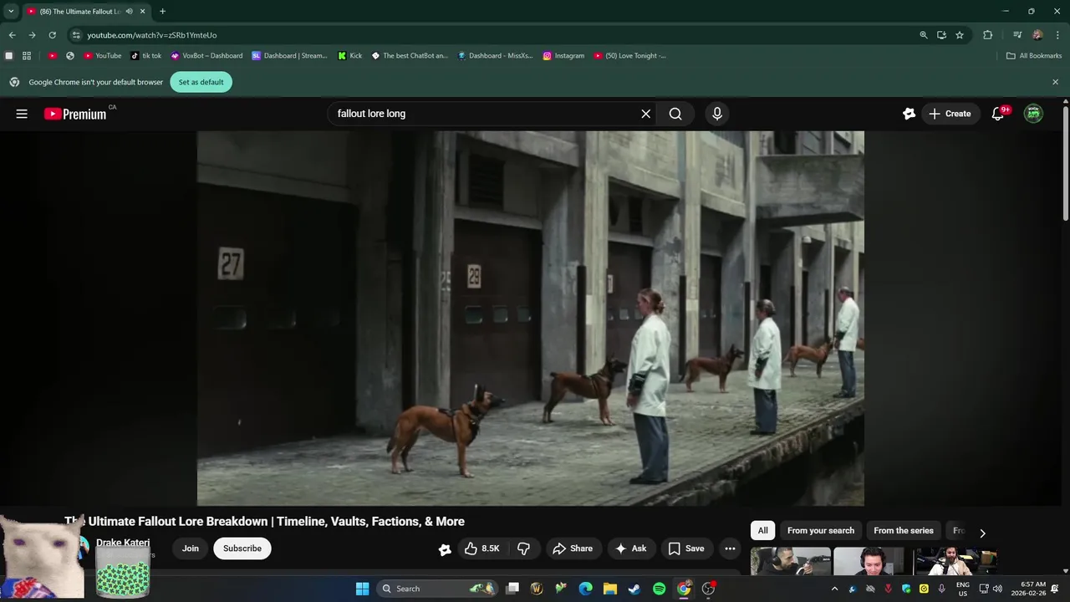Viewport: 1070px width, 602px height.
Task: Click the install app icon in address bar
Action: [x=941, y=35]
